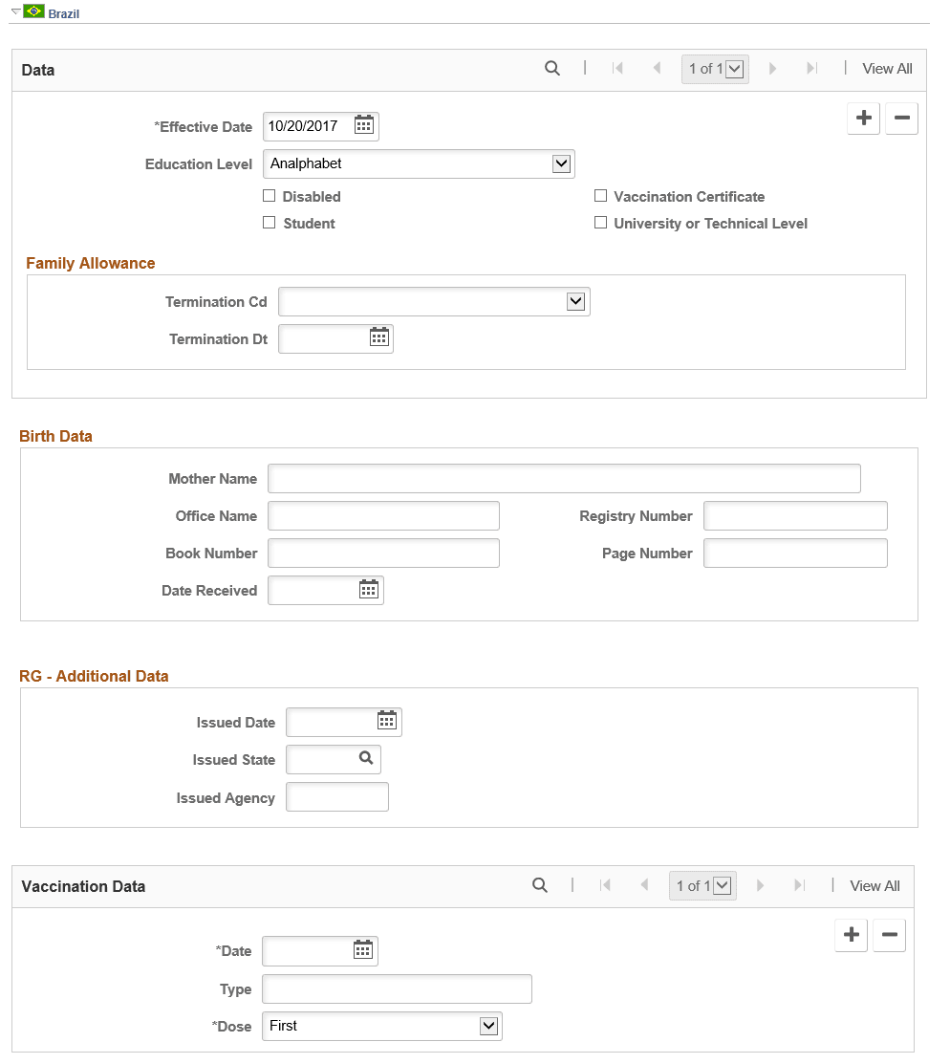Check the Vaccination Certificate checkbox
Viewport: 950px width, 1064px height.
coord(601,196)
